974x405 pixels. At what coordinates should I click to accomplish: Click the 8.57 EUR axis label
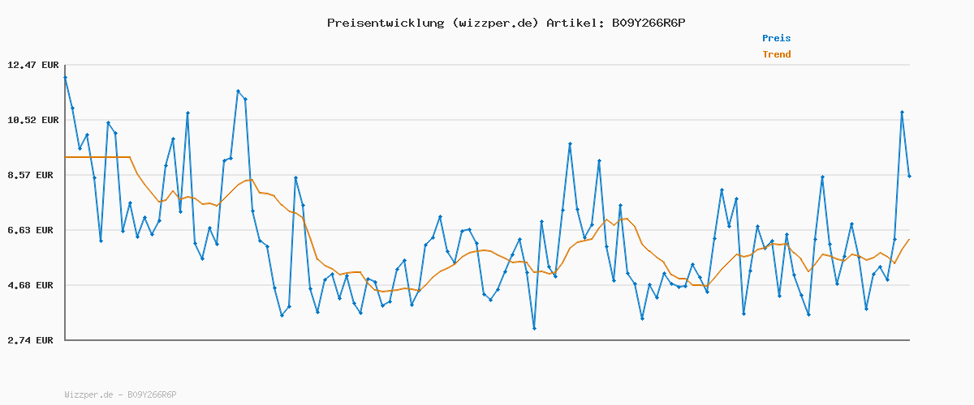coord(32,175)
